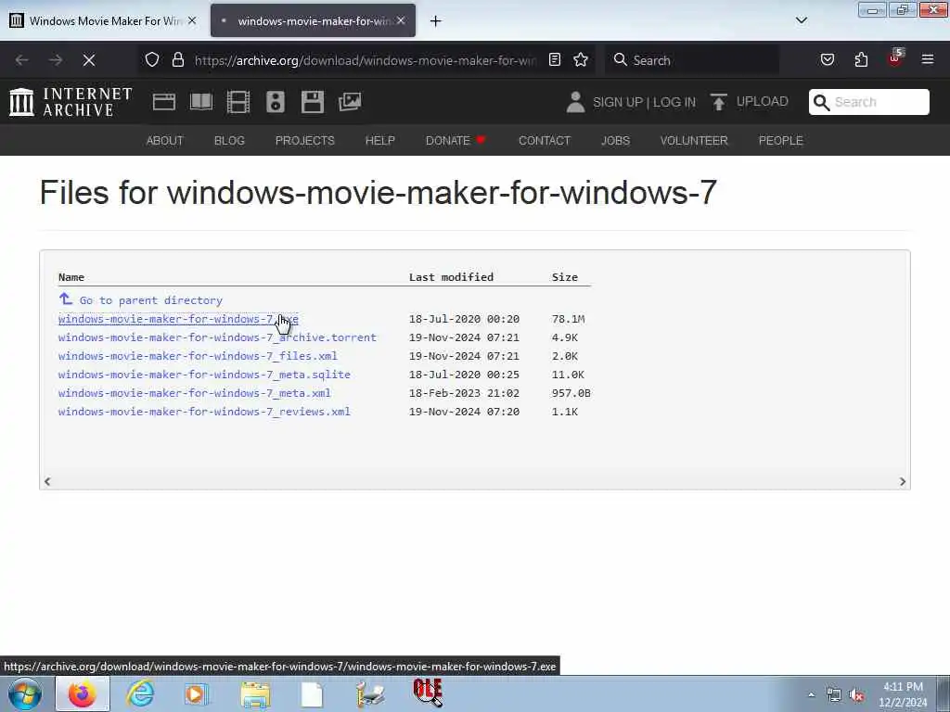Open the Windows Start button
Viewport: 950px width, 712px height.
coord(25,693)
